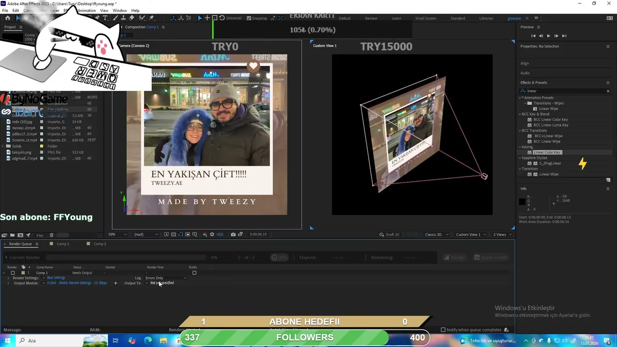Click H.264 Match Render Settings link
617x347 pixels.
pyautogui.click(x=77, y=283)
